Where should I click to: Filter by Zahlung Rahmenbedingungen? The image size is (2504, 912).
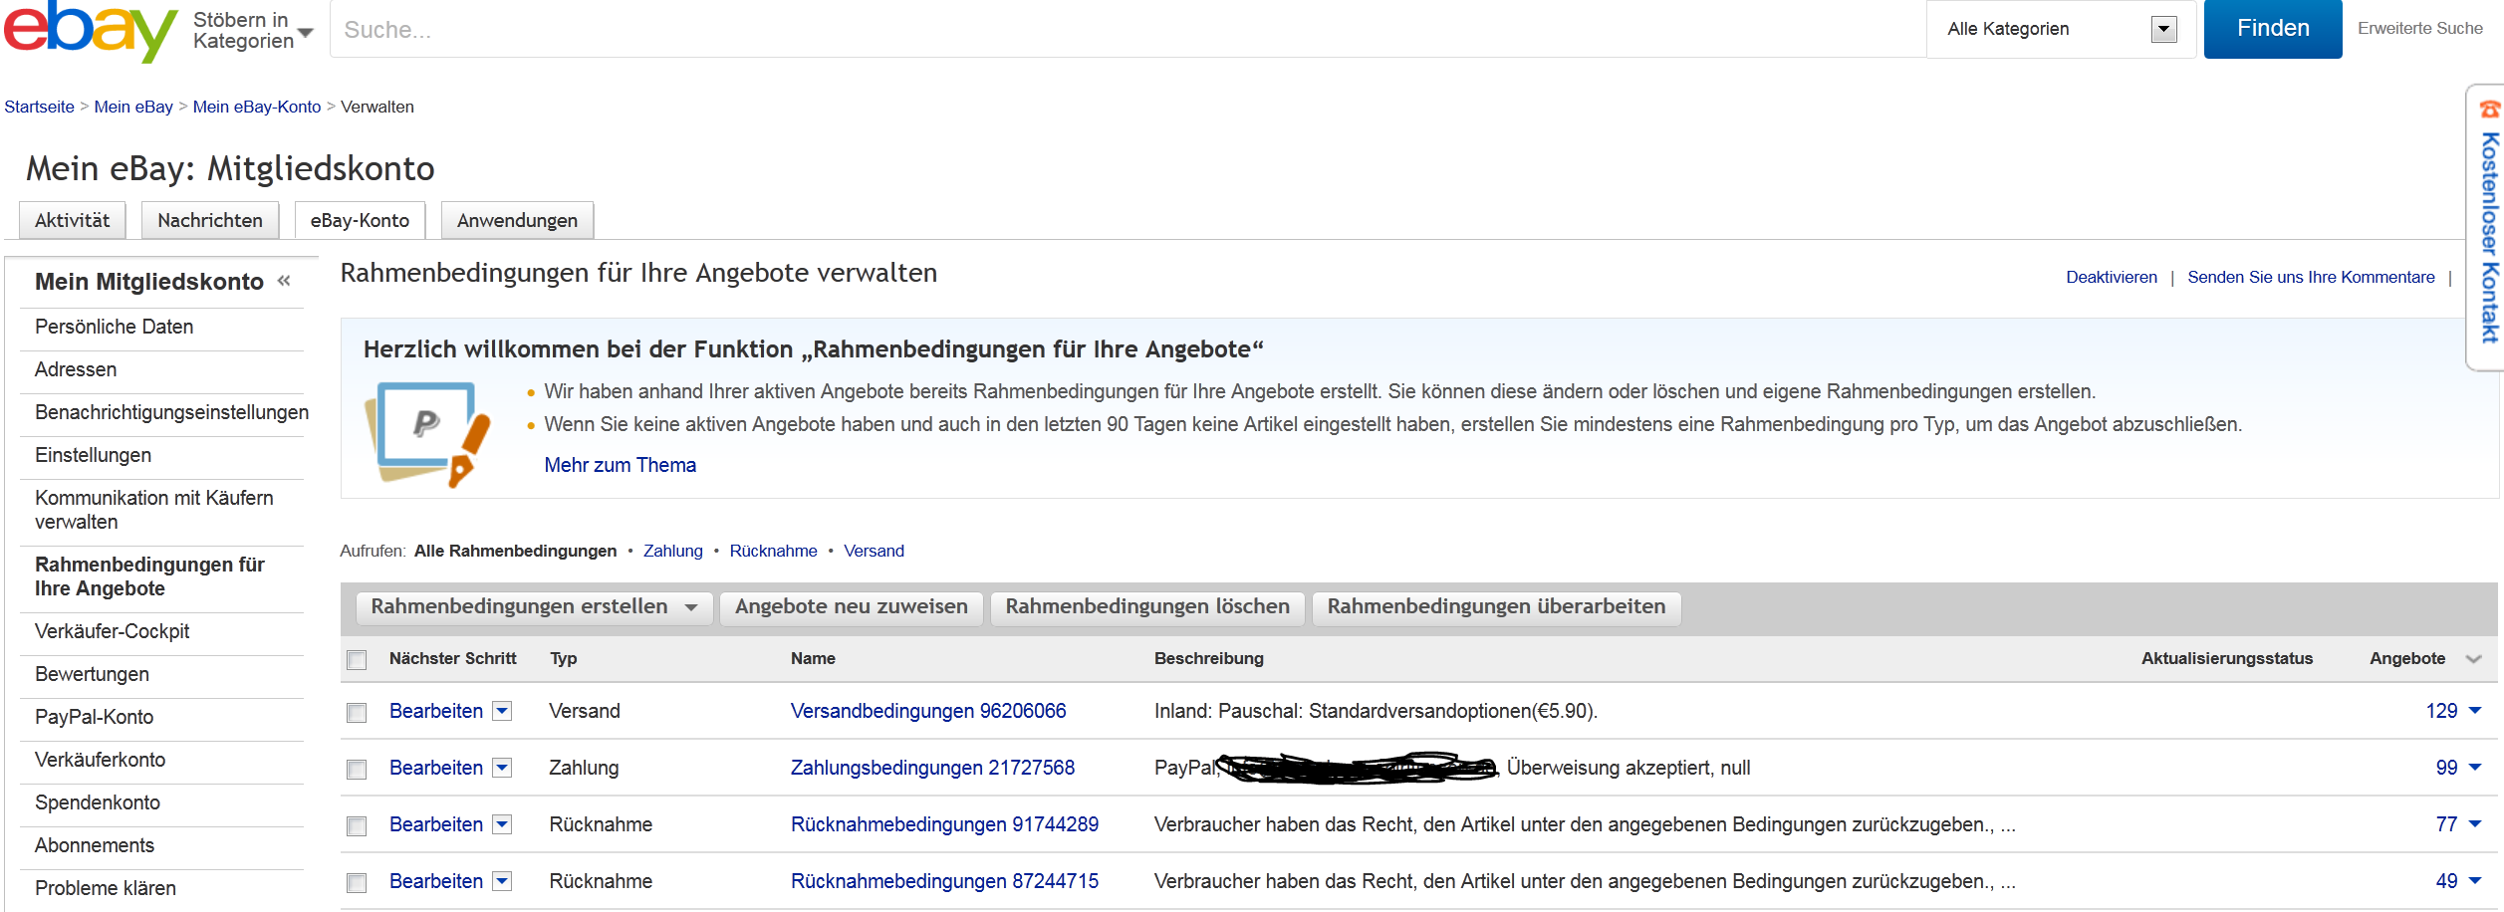[x=672, y=551]
